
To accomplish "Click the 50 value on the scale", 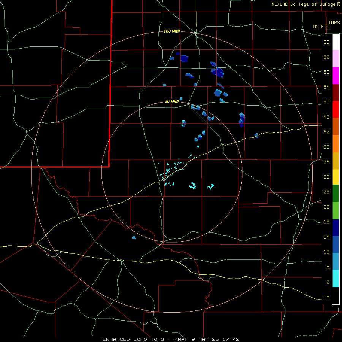I will tap(326, 101).
